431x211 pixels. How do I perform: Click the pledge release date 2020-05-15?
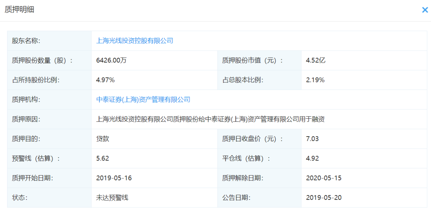pos(324,178)
